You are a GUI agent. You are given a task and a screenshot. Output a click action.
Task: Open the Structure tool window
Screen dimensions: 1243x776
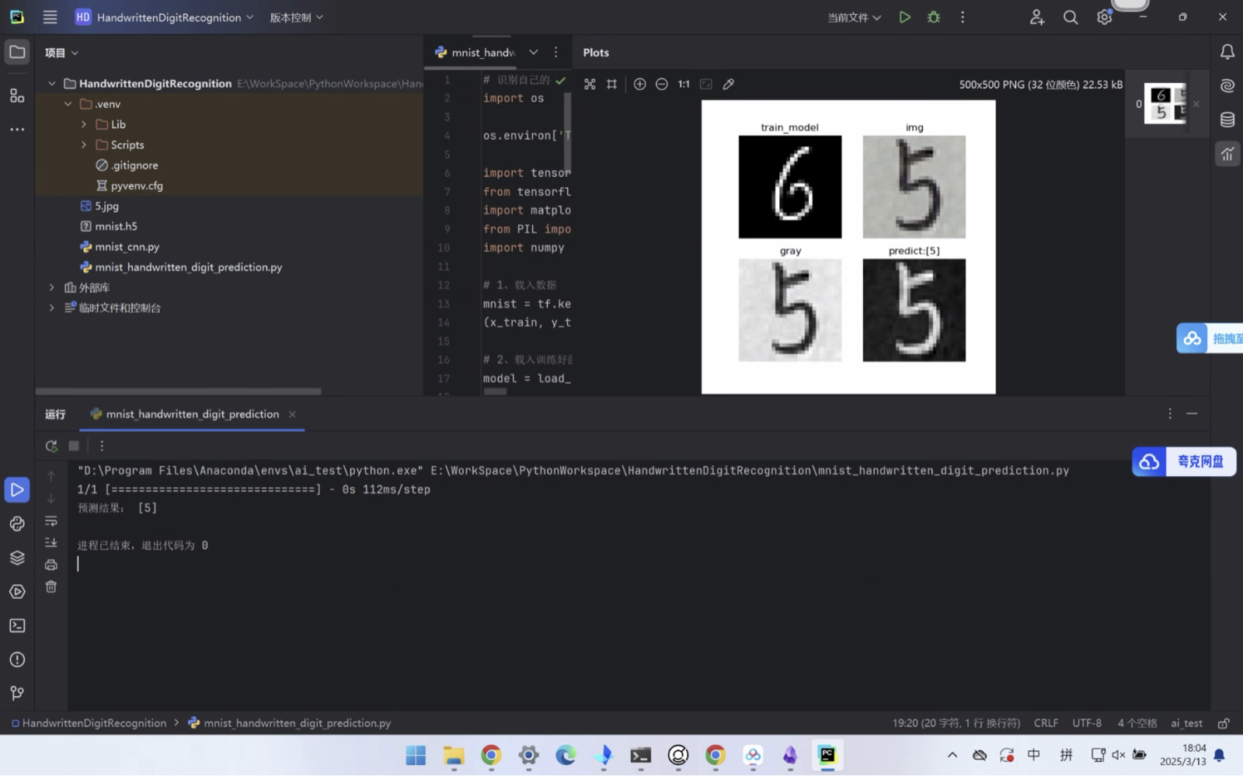(17, 96)
